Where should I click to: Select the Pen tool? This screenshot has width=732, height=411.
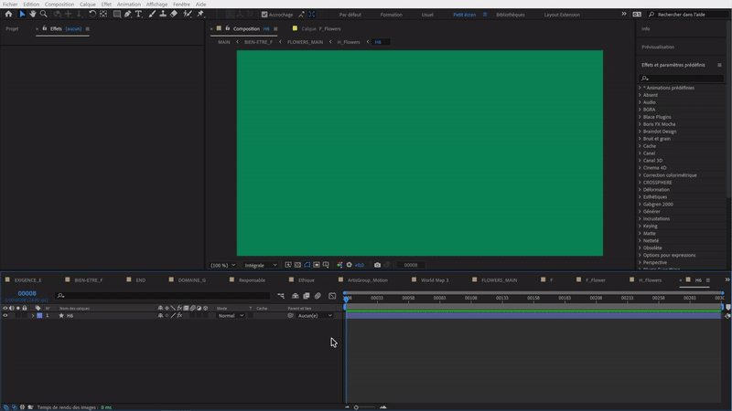pos(128,15)
